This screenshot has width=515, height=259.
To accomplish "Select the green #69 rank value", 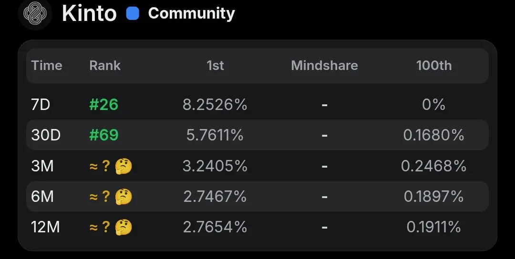I will [103, 135].
